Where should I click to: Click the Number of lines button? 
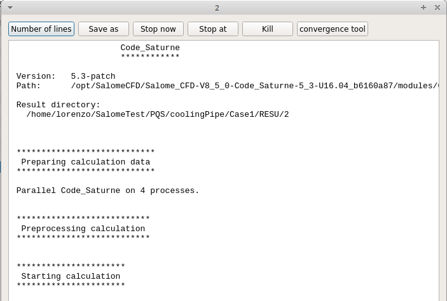coord(41,29)
